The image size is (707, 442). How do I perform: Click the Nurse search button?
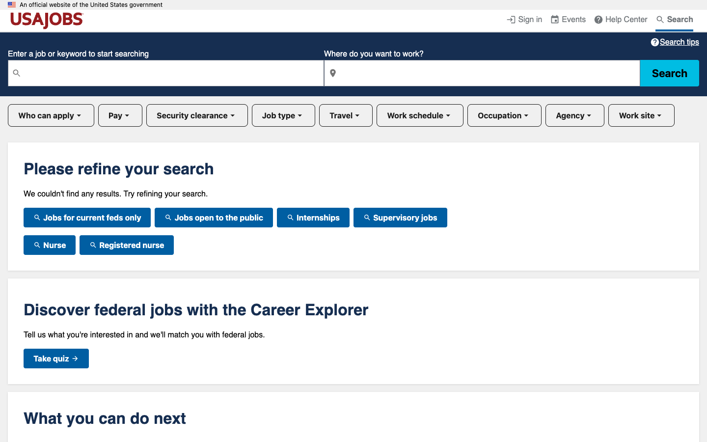click(x=50, y=245)
